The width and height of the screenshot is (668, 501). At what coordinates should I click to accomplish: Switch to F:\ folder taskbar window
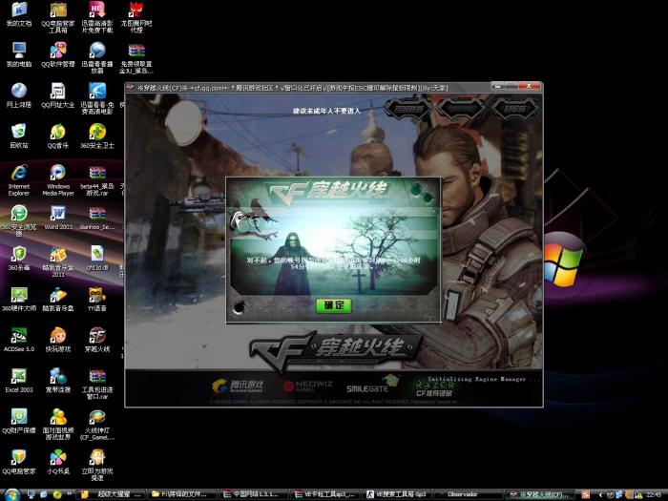[182, 494]
